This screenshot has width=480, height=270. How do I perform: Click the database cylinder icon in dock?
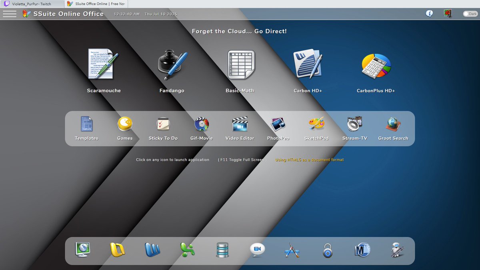(222, 250)
